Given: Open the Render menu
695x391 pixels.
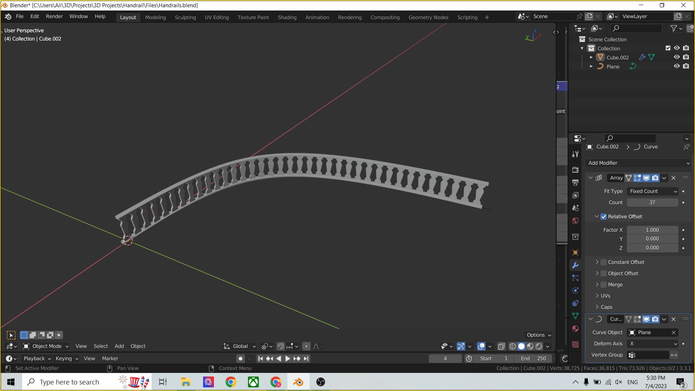Looking at the screenshot, I should click(x=54, y=16).
